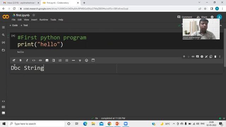Screen dimensions: 226x127
Task: Dismiss the bottom status bar with X
Action: pyautogui.click(x=224, y=119)
